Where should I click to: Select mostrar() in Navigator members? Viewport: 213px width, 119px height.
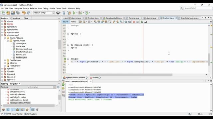[18, 95]
